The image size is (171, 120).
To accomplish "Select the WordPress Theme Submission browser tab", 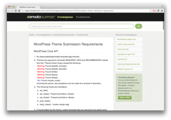I will click(28, 7).
